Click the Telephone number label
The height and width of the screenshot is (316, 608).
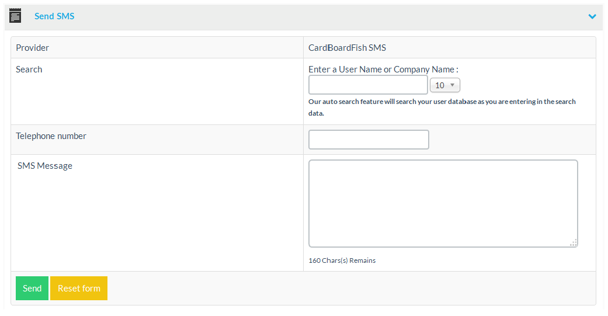(x=51, y=136)
